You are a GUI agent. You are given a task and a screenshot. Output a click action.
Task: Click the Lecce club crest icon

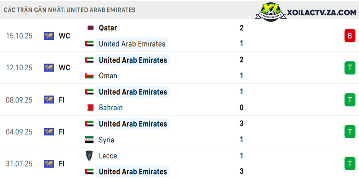coord(89,155)
